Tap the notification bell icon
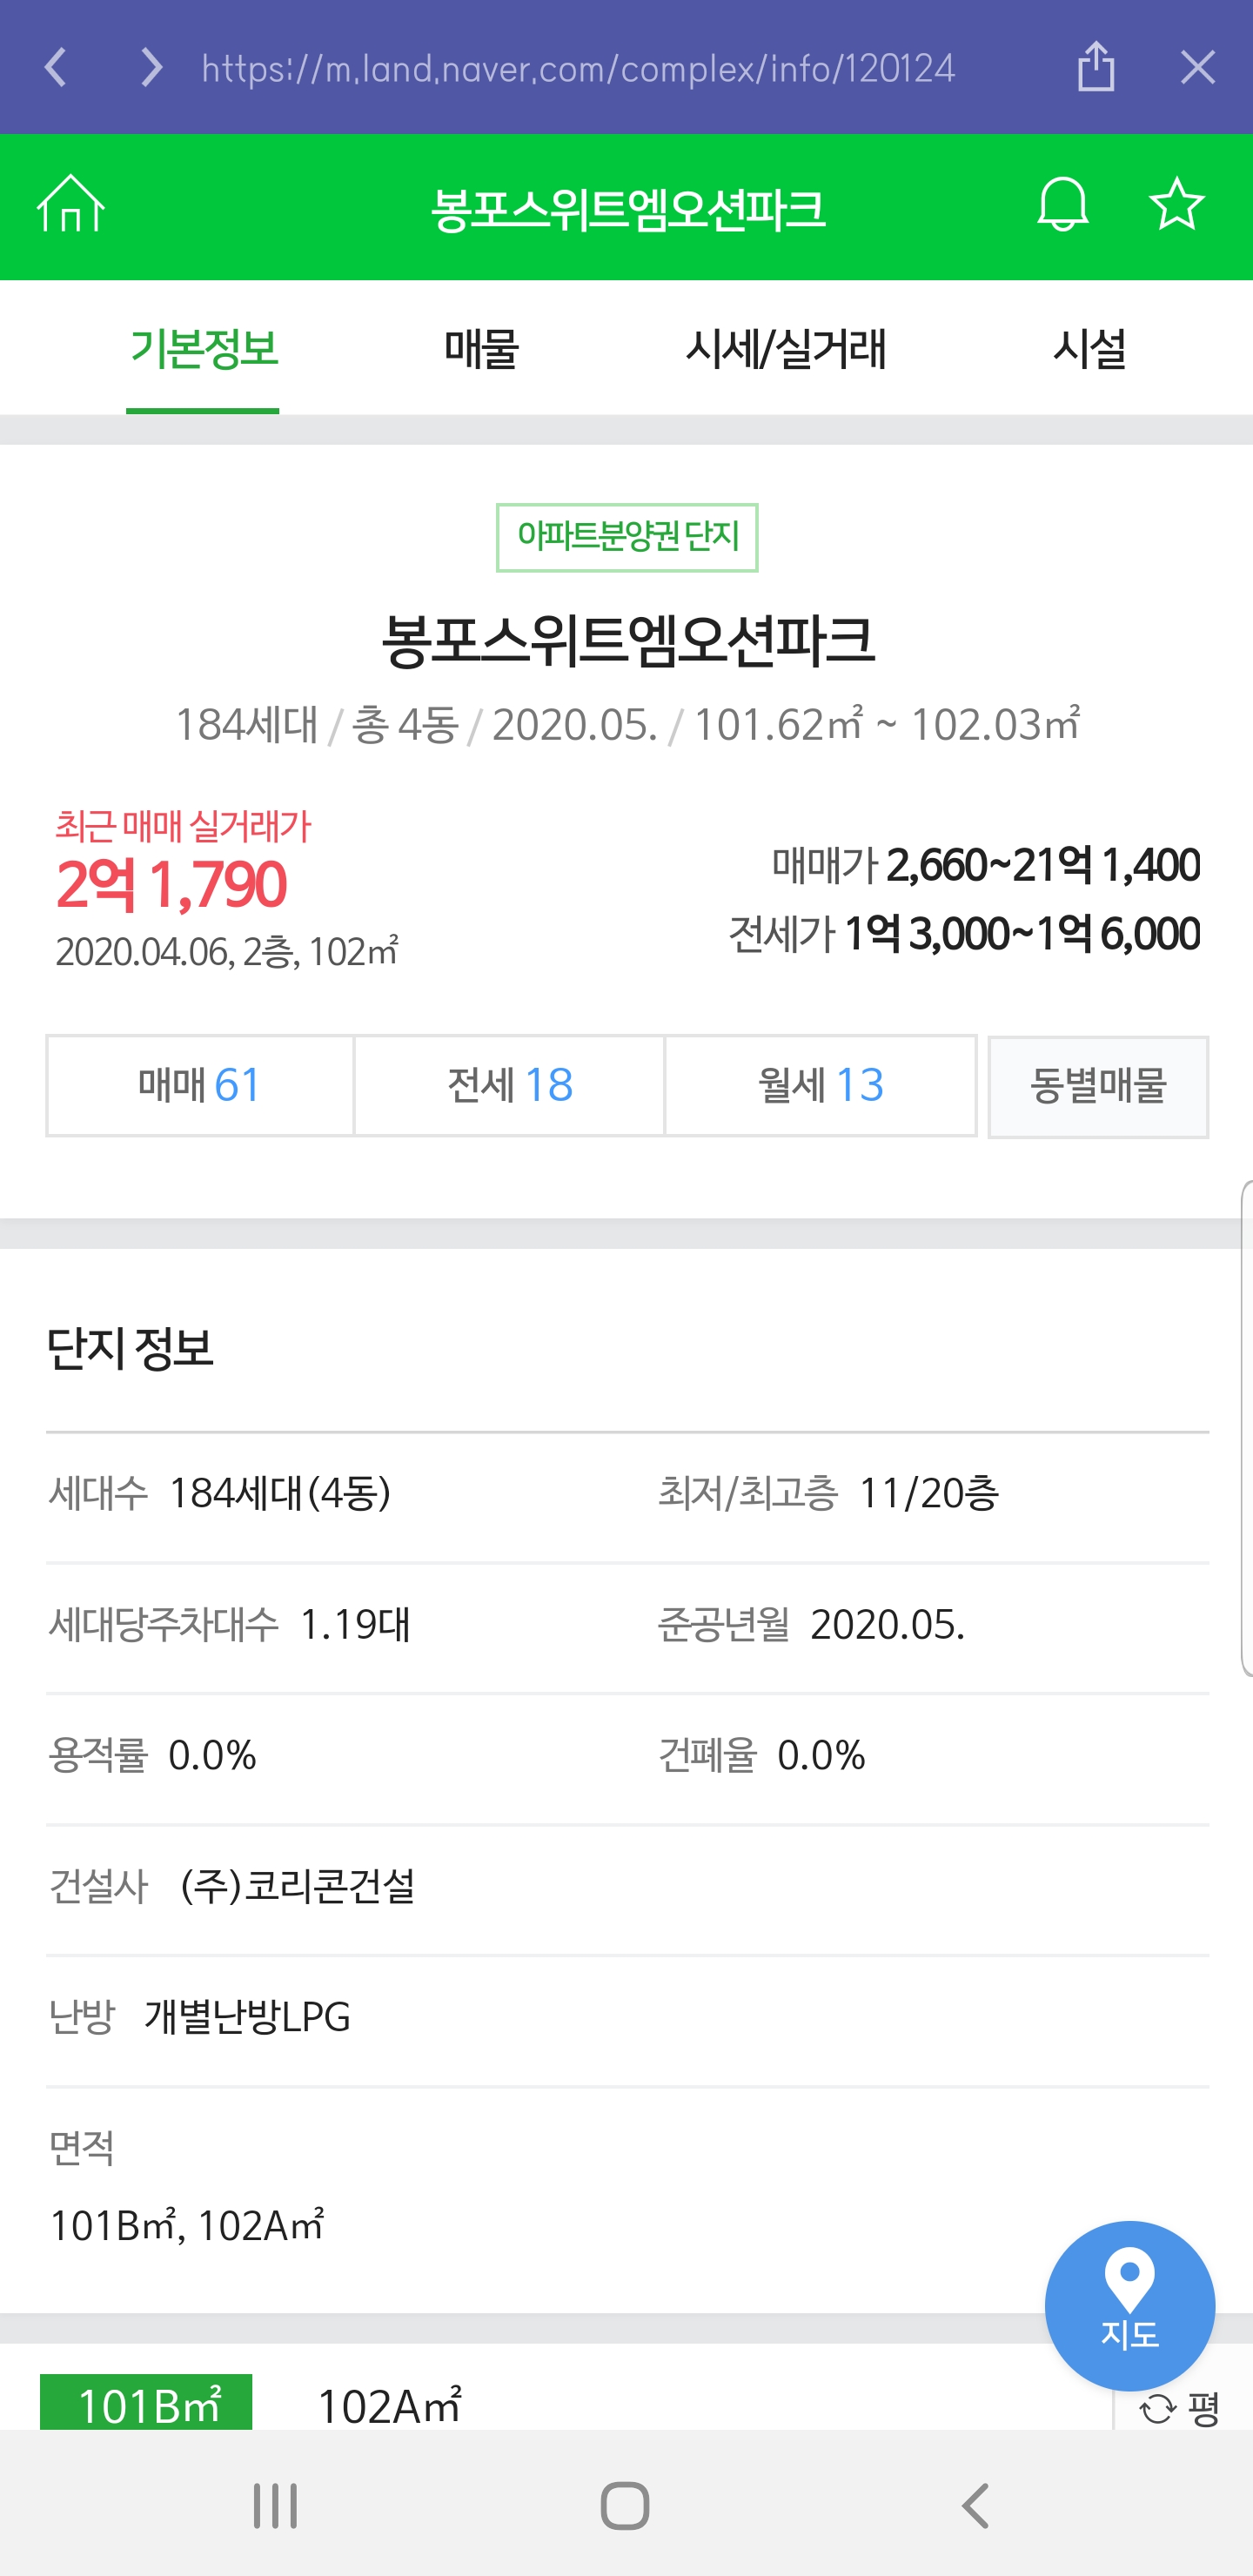Screen dimensions: 1253x2576 (x=1062, y=205)
